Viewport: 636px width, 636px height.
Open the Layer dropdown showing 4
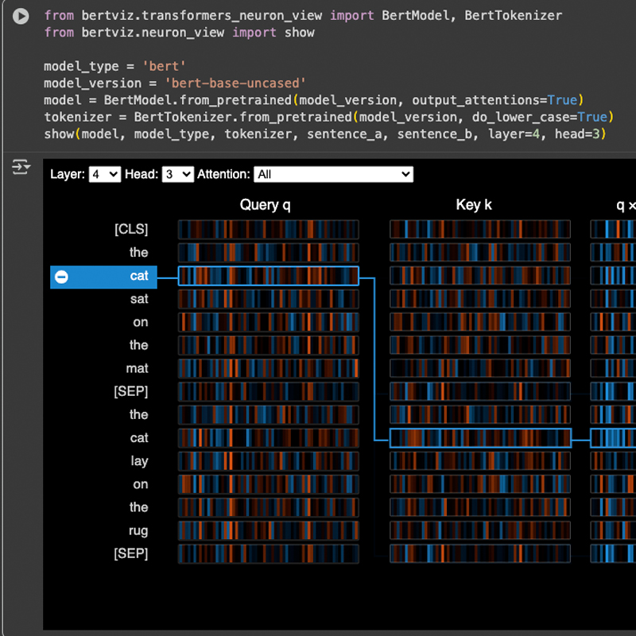tap(105, 174)
